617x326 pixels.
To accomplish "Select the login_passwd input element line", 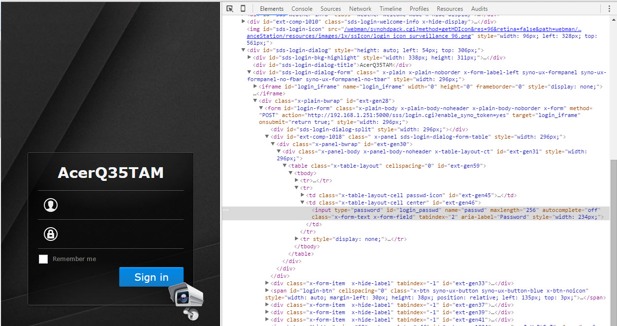I will [415, 213].
